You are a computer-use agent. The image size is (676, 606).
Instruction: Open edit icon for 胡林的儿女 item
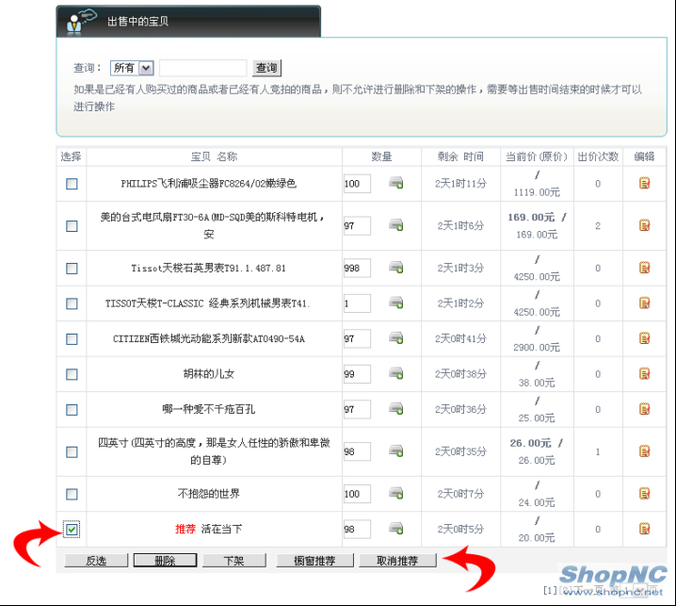[644, 374]
